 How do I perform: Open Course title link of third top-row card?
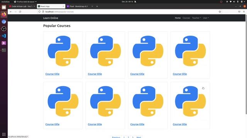(x=137, y=74)
